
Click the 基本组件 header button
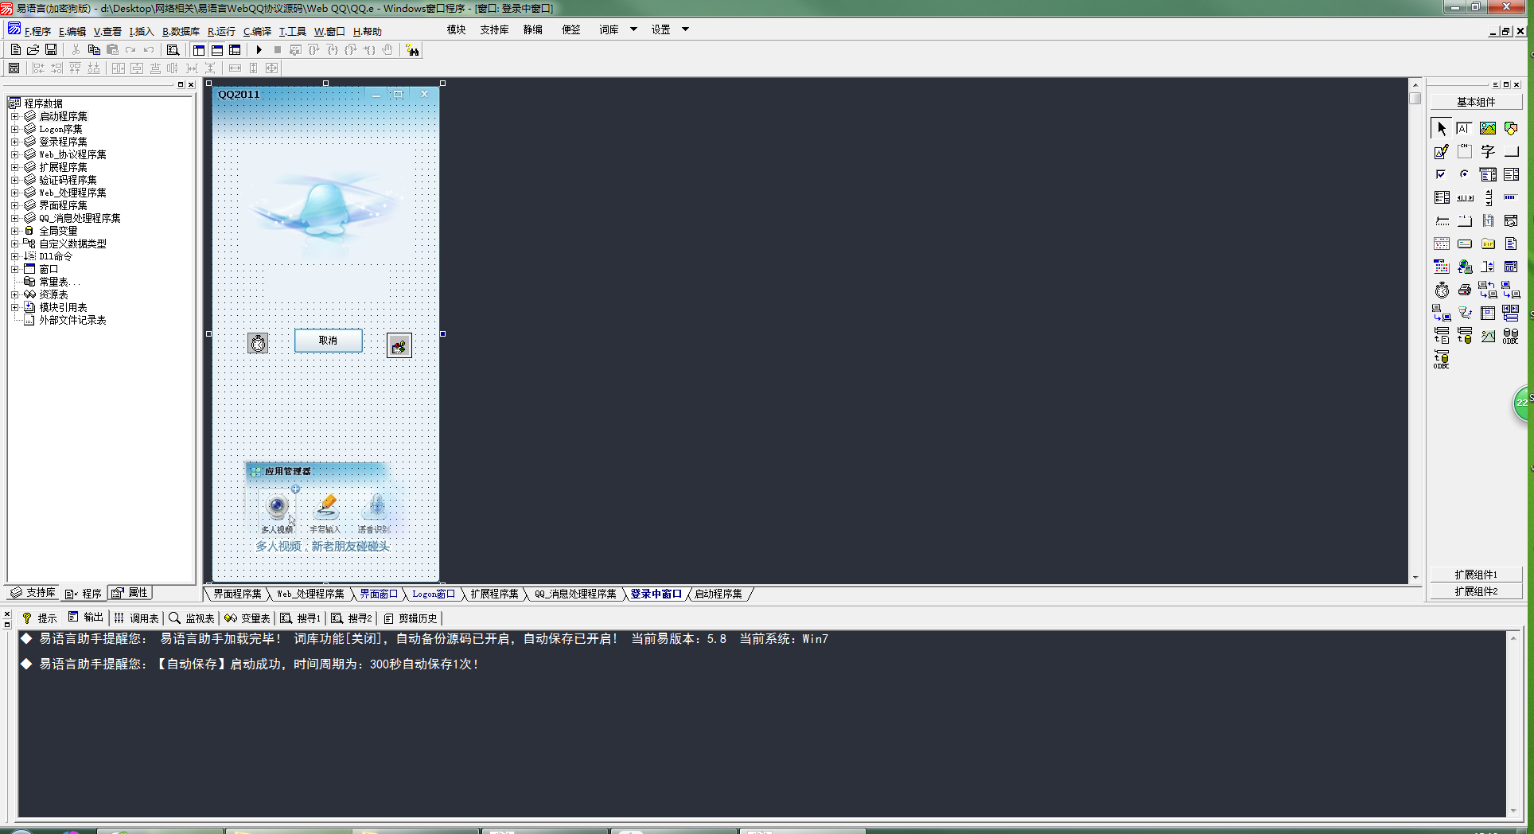1476,102
